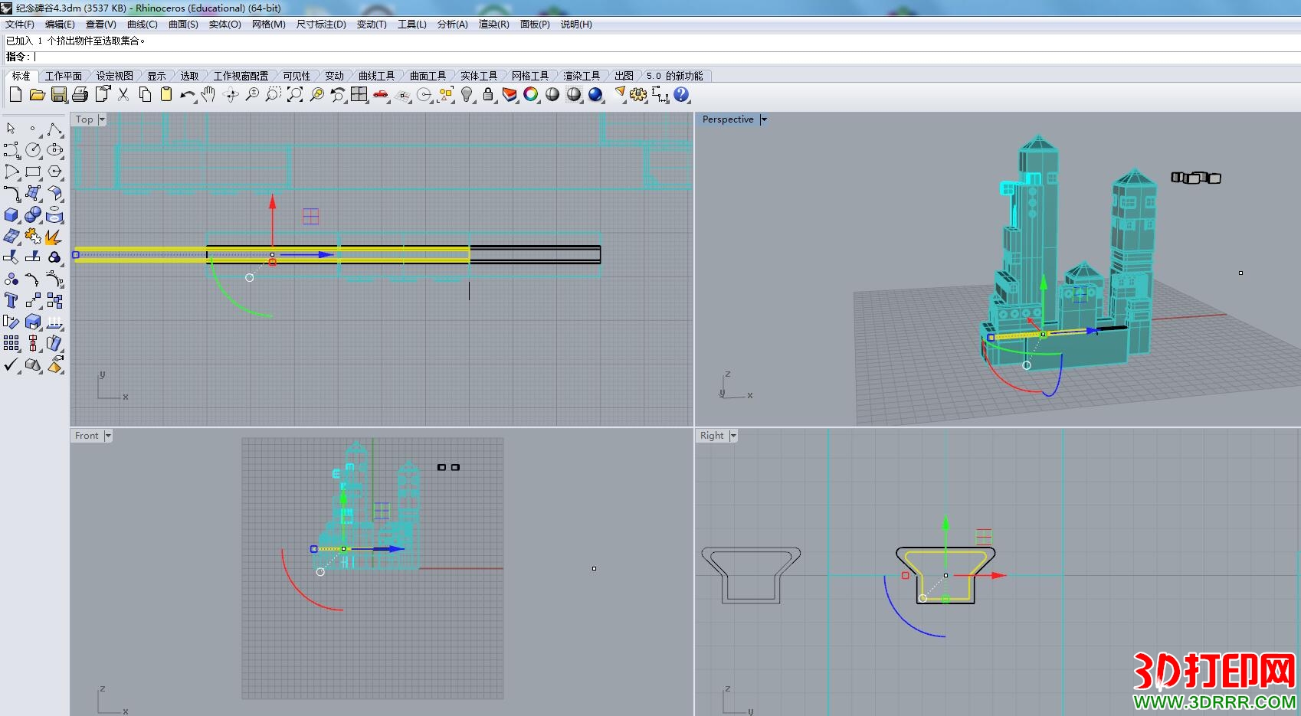Click the color wheel properties icon
The width and height of the screenshot is (1301, 716).
(531, 94)
